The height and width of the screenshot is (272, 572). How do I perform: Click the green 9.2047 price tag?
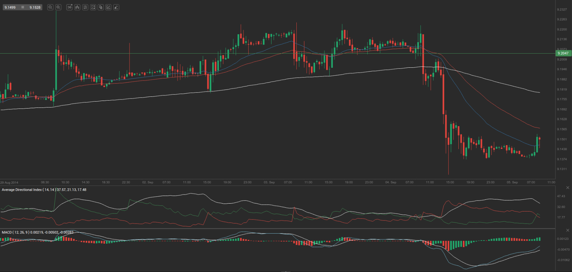click(x=563, y=53)
